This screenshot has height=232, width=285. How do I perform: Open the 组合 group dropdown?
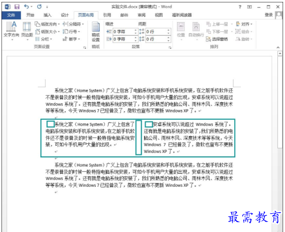click(244, 31)
